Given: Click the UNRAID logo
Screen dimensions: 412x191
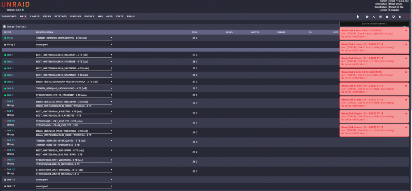Looking at the screenshot, I should (16, 5).
